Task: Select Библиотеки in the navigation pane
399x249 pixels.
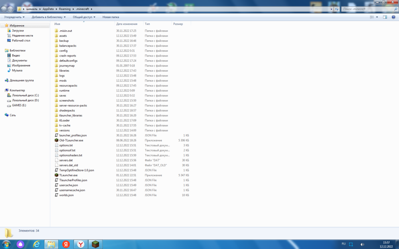Action: pos(17,51)
